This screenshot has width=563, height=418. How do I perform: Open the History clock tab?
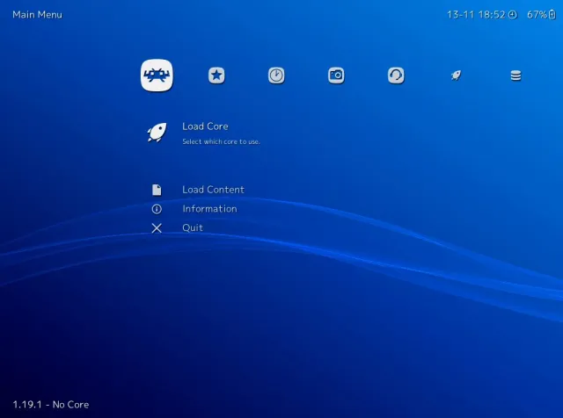point(276,76)
